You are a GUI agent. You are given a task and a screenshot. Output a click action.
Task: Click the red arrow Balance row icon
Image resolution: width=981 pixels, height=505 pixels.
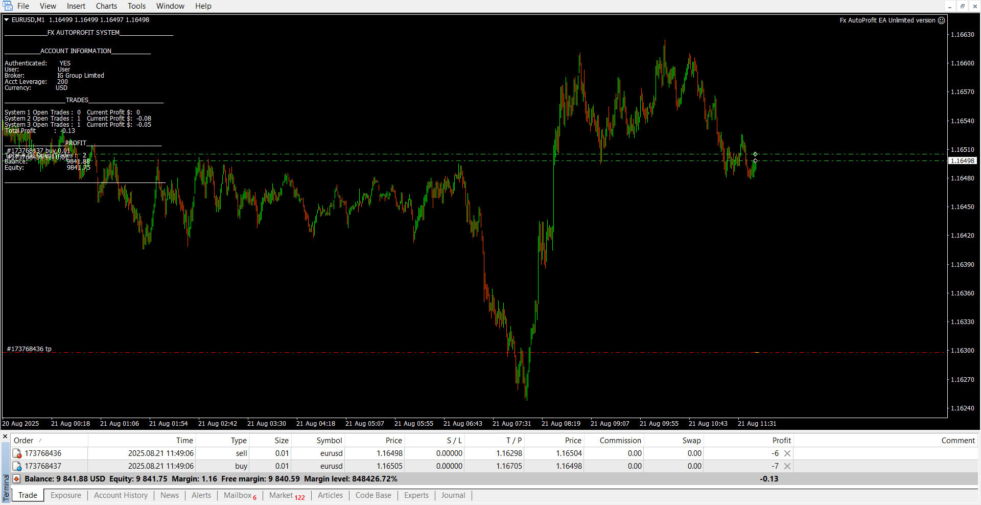[17, 479]
